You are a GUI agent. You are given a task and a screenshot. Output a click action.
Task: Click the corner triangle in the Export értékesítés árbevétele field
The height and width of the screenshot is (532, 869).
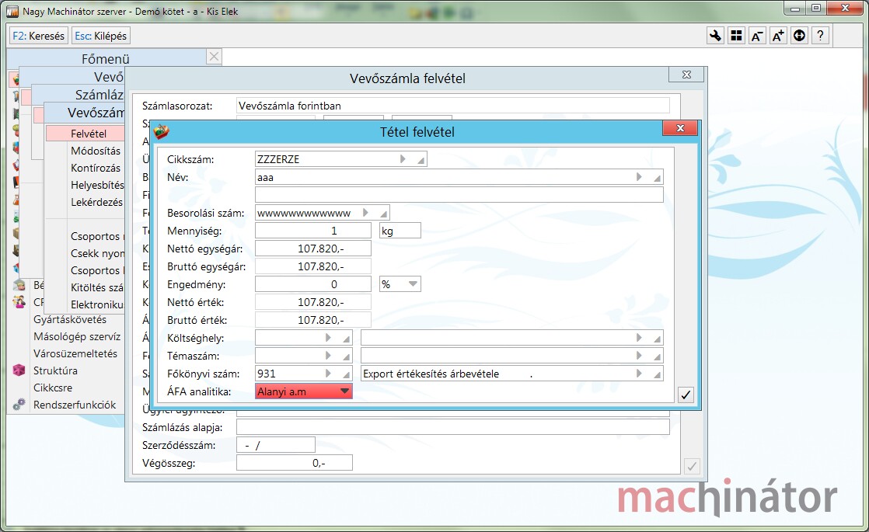point(658,375)
